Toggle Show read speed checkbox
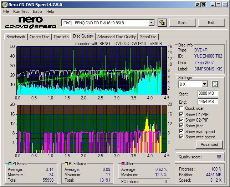The height and width of the screenshot is (187, 230). [x=181, y=131]
